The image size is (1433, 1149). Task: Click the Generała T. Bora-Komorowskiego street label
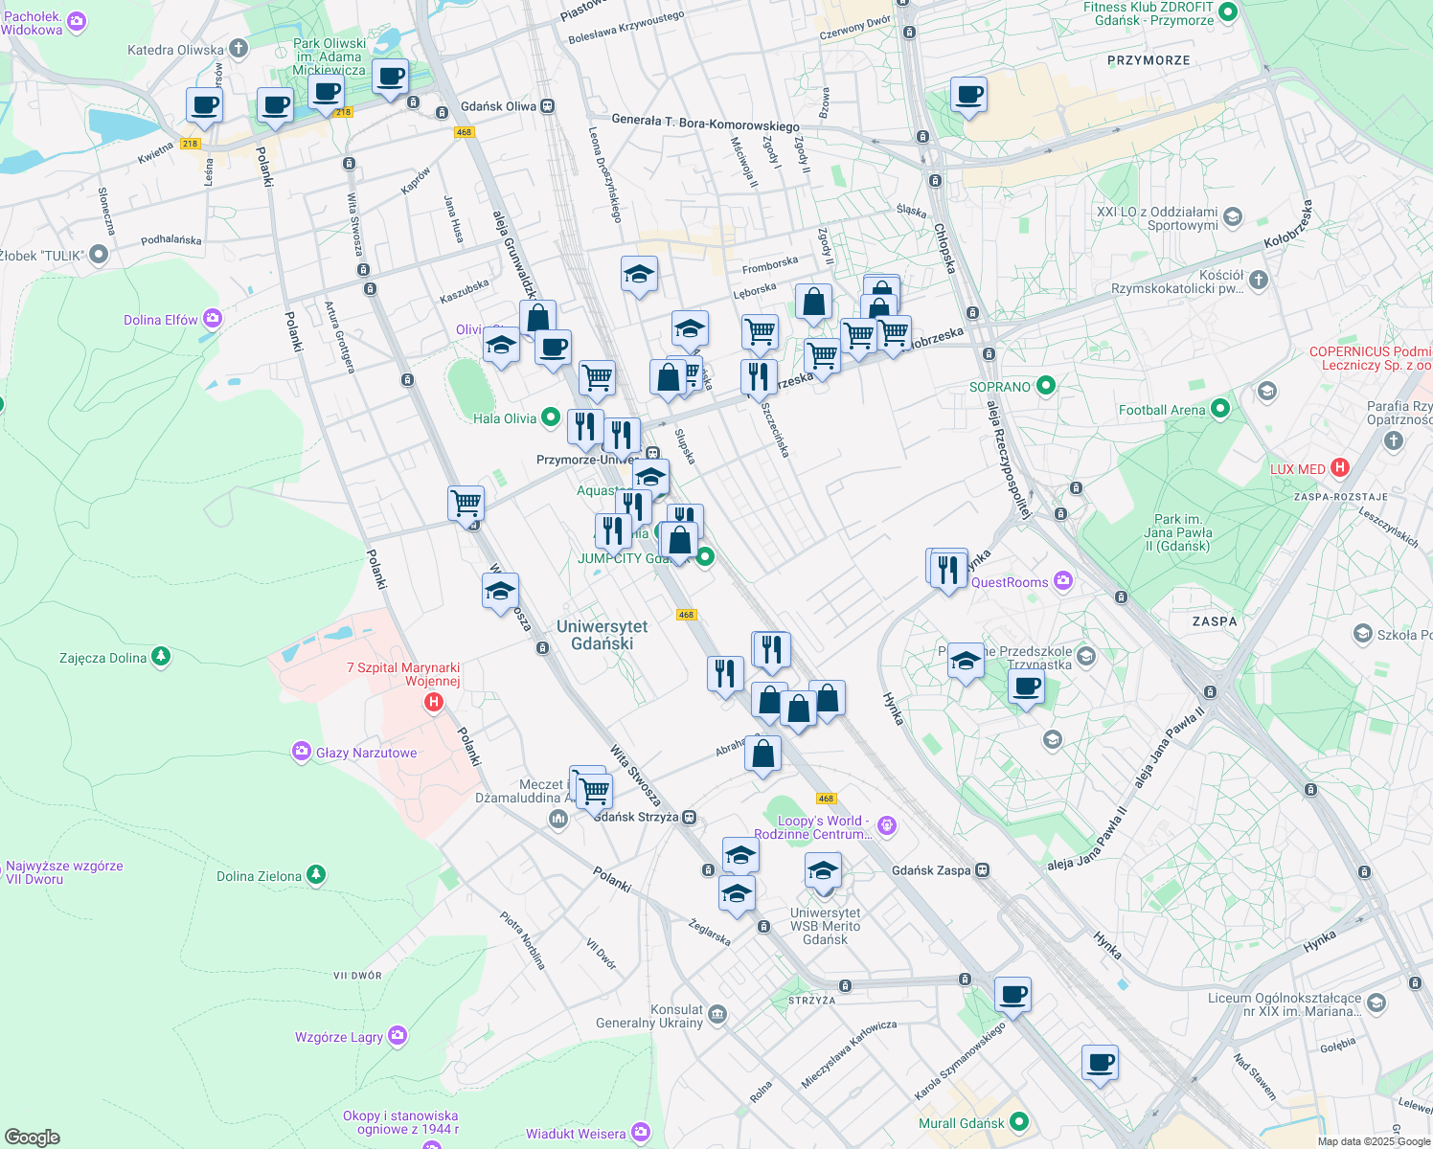(x=705, y=123)
